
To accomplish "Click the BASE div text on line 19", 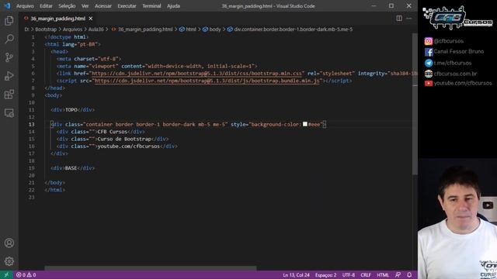I will (71, 168).
